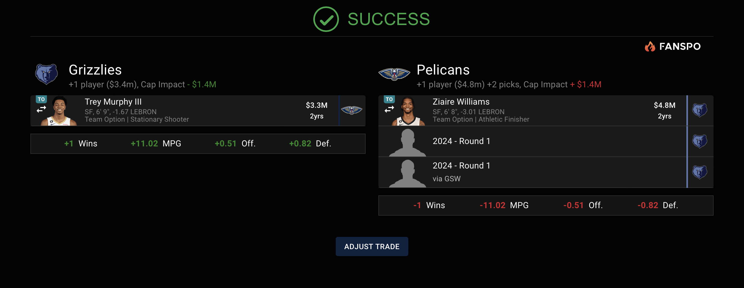This screenshot has width=744, height=288.
Task: Click the Grizzlies team name heading
Action: point(95,70)
